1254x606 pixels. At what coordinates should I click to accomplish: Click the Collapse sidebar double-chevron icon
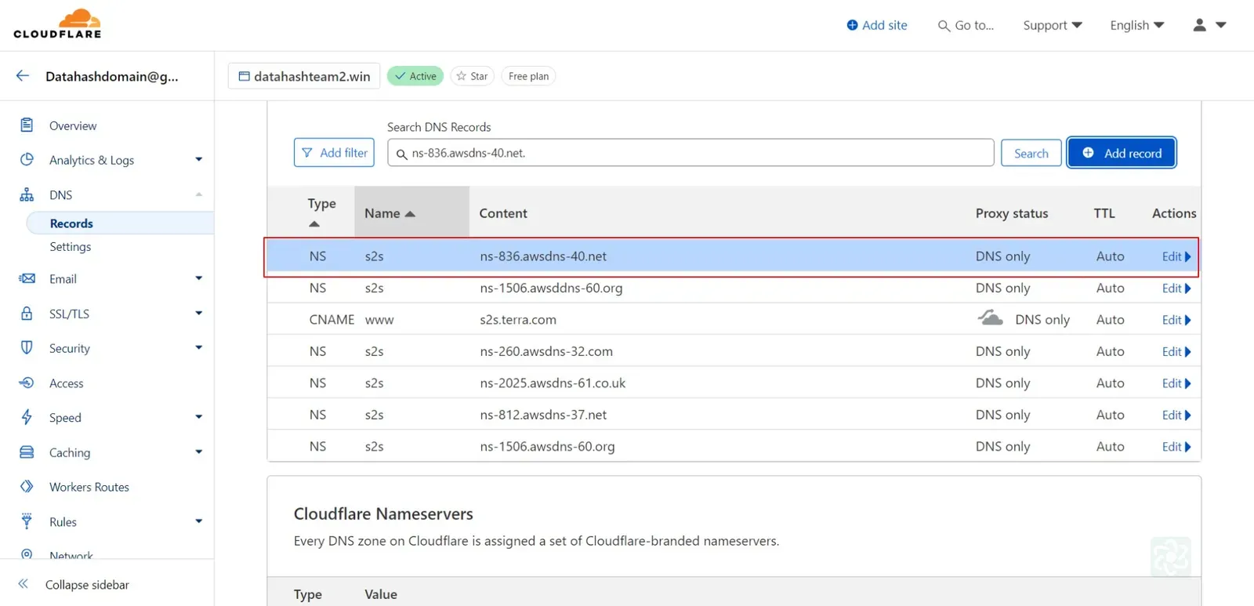click(x=24, y=584)
